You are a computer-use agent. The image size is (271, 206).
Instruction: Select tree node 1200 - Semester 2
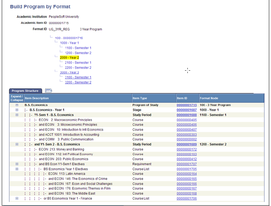(78, 53)
